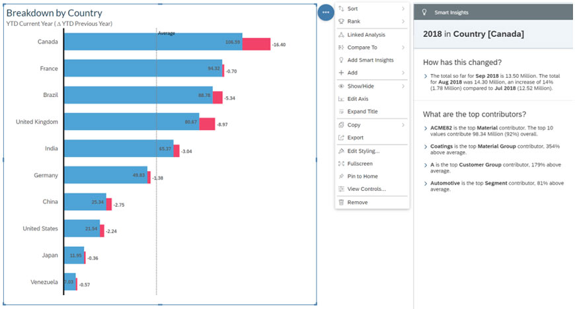Expand the ACME82 top Material insight
This screenshot has width=575, height=309.
tap(426, 128)
